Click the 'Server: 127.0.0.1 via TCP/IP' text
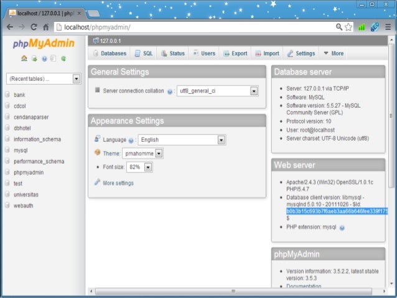Screen dimensions: 397x298 tap(317, 88)
